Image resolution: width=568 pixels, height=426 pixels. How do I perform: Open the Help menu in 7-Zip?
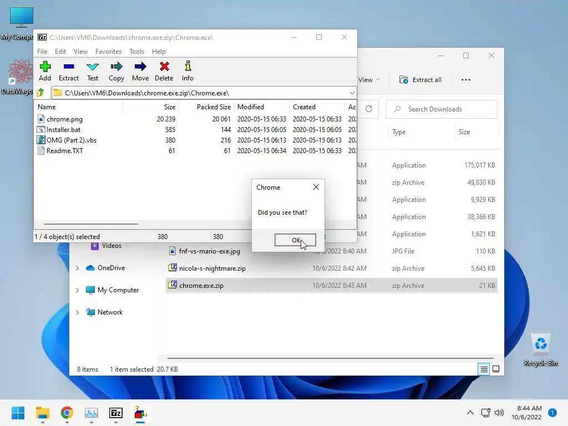coord(159,52)
